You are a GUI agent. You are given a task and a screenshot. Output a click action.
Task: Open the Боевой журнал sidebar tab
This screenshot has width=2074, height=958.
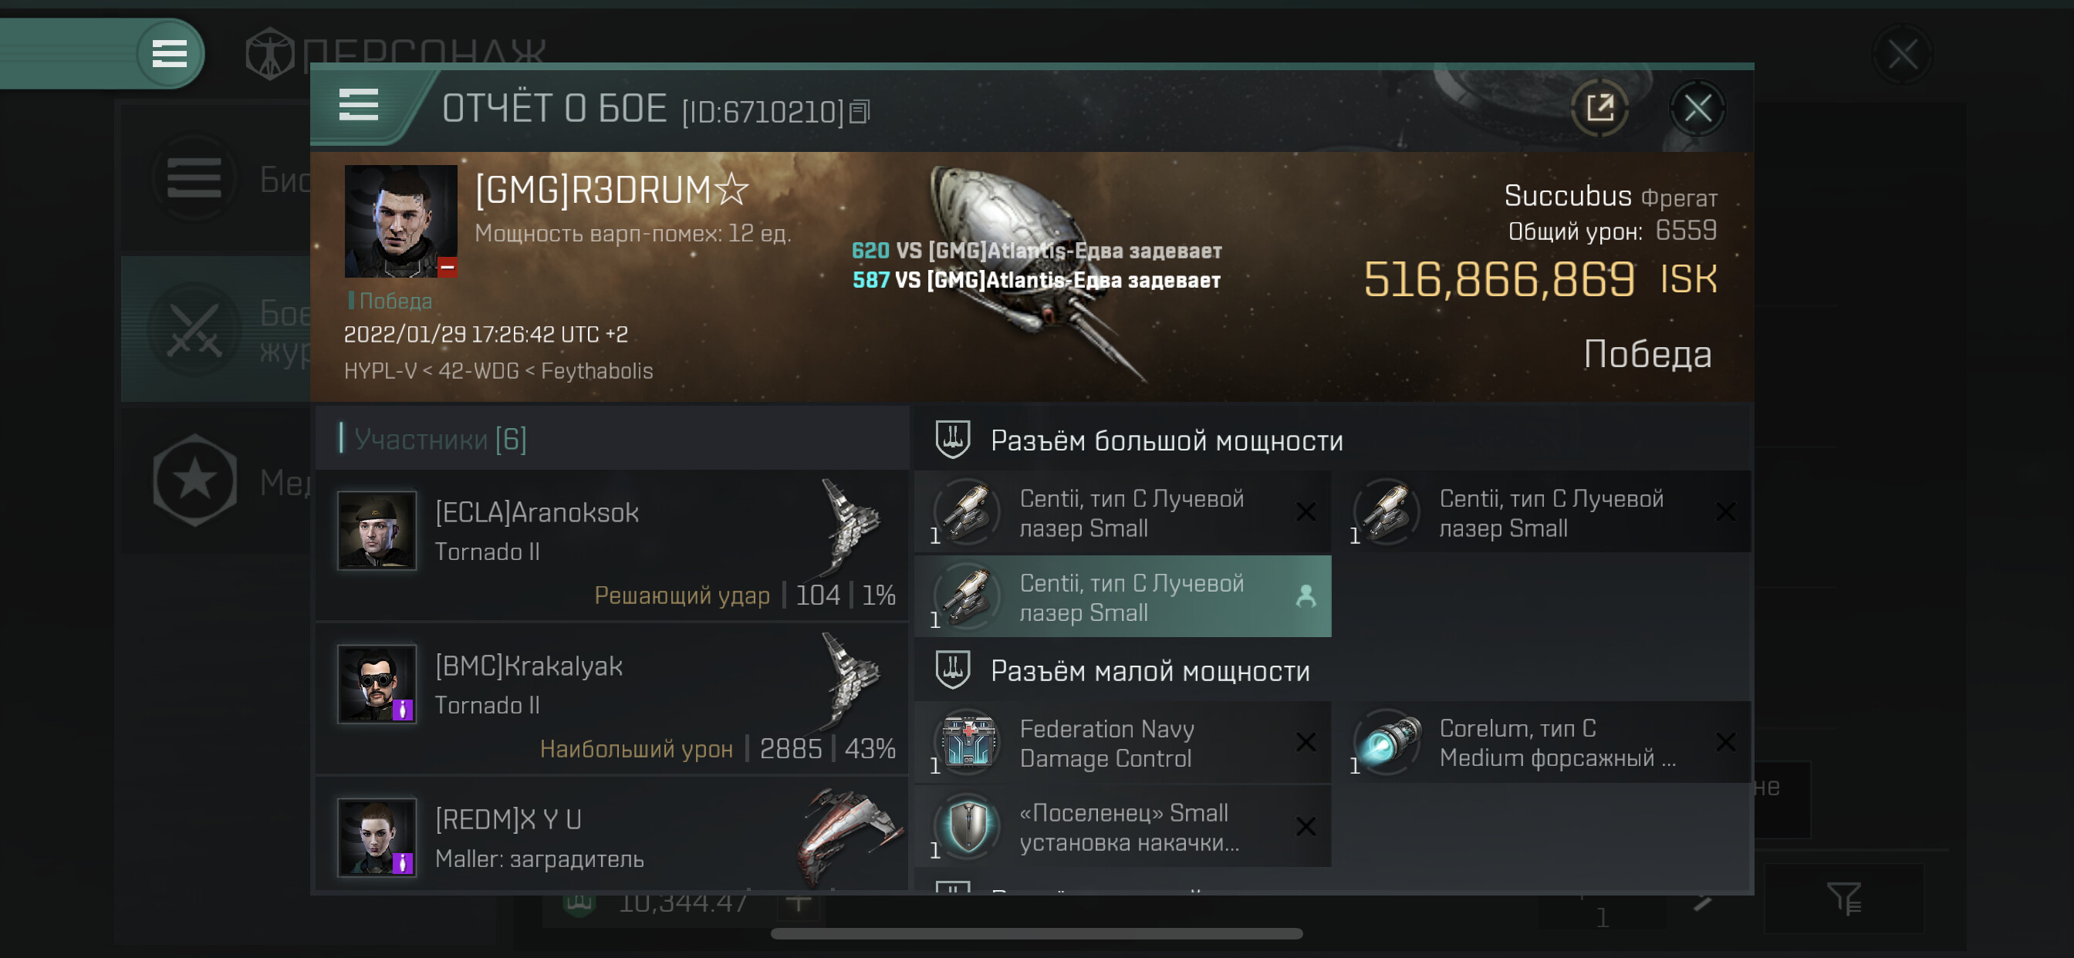tap(217, 330)
